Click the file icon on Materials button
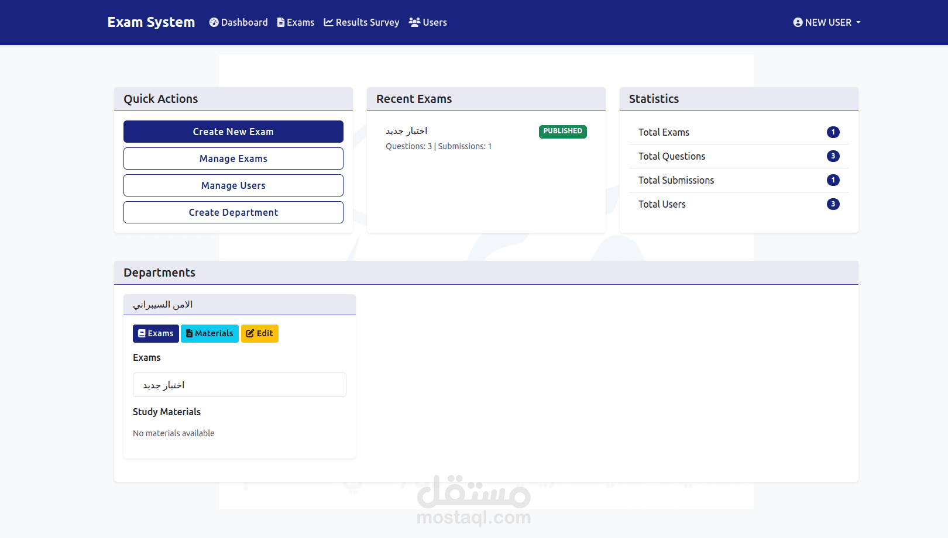The height and width of the screenshot is (538, 948). [x=189, y=333]
